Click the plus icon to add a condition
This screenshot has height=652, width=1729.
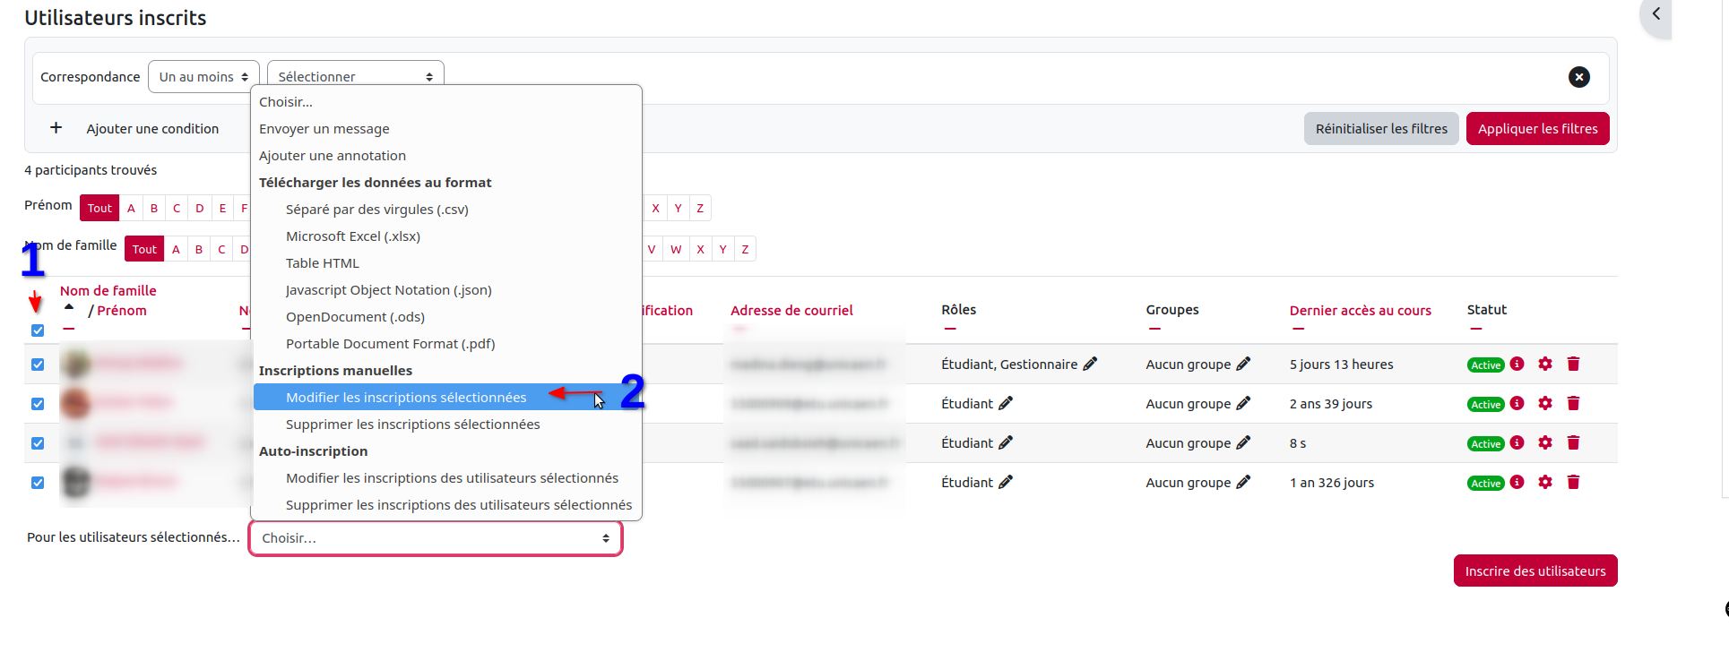point(56,128)
